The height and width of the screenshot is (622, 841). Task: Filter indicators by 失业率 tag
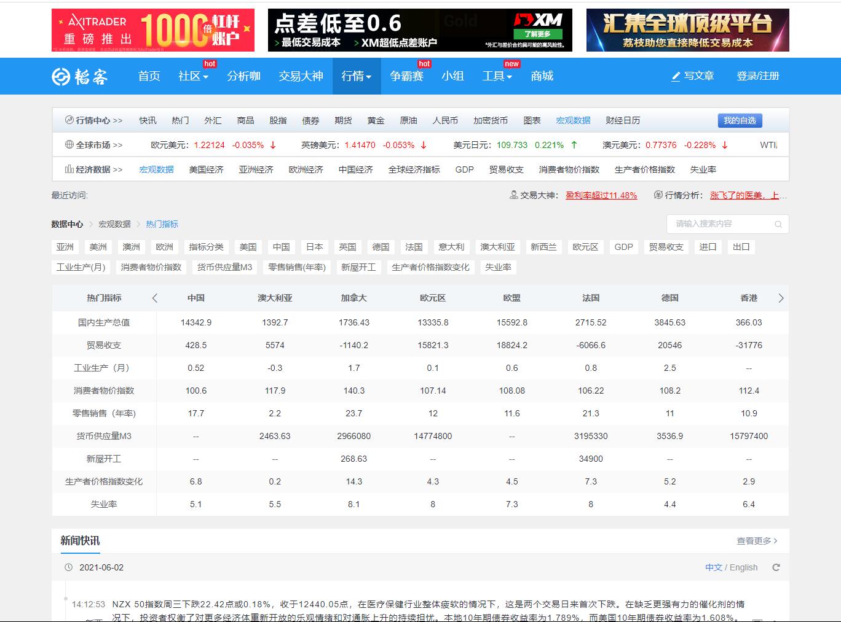click(x=498, y=267)
